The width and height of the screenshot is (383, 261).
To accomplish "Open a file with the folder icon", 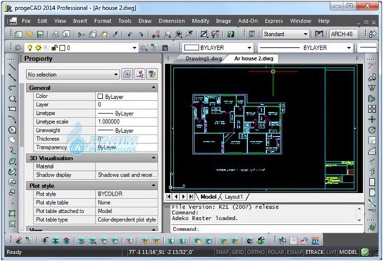I will point(29,34).
